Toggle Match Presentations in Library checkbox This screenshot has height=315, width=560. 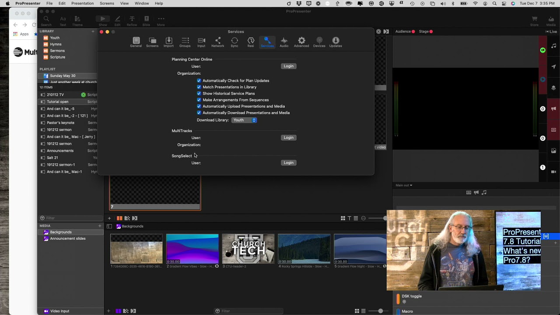pos(199,87)
